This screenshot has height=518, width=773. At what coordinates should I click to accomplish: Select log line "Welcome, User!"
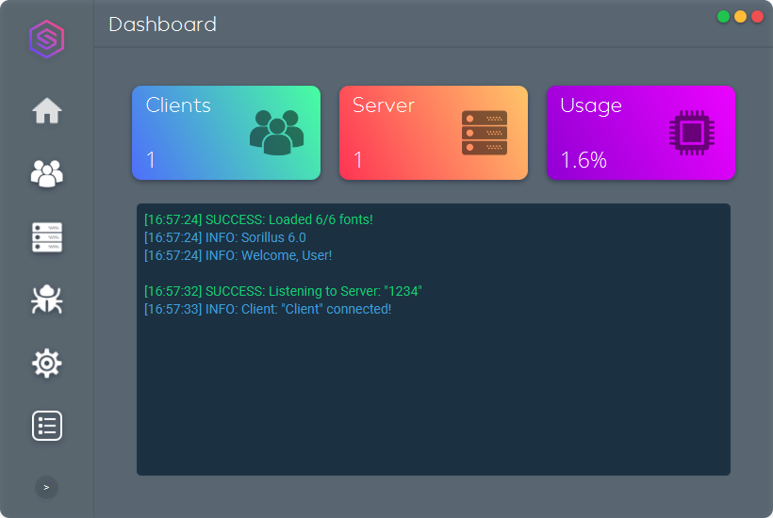click(x=238, y=255)
